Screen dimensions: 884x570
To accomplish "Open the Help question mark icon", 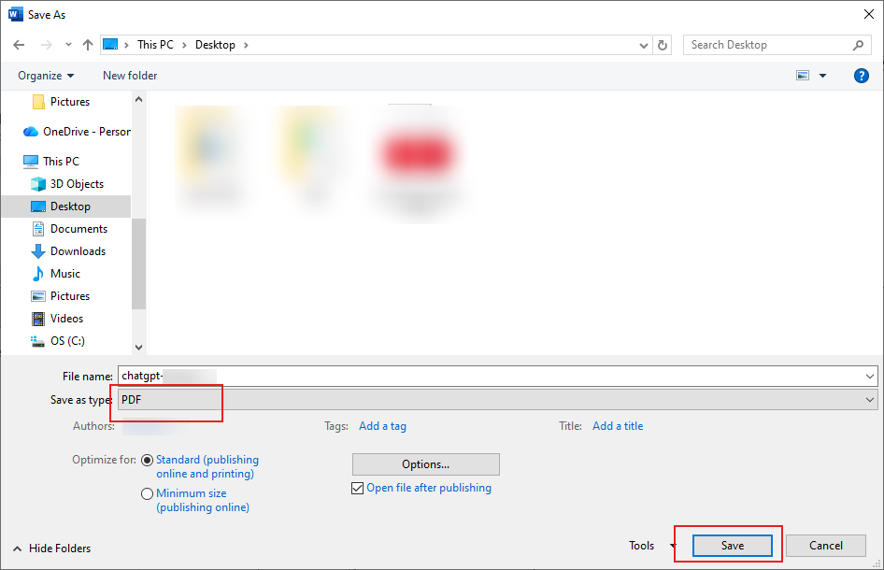I will point(861,75).
